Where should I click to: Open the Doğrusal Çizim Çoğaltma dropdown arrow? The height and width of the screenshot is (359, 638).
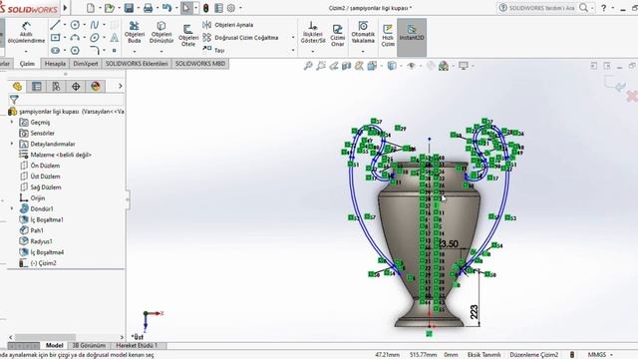(293, 38)
